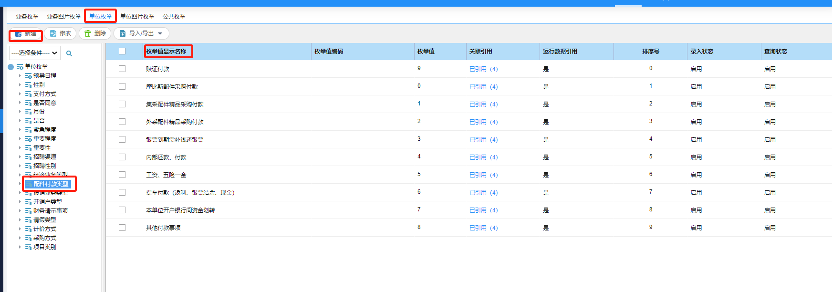
Task: Click the search magnifier icon
Action: click(x=69, y=53)
